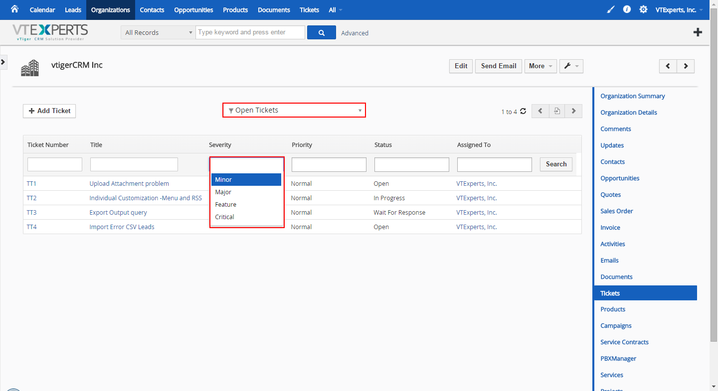Open the Organizations module
The width and height of the screenshot is (718, 391).
(x=111, y=10)
